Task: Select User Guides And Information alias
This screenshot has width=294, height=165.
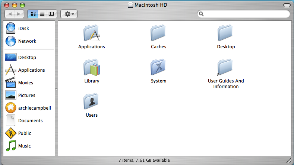Action: [x=225, y=67]
